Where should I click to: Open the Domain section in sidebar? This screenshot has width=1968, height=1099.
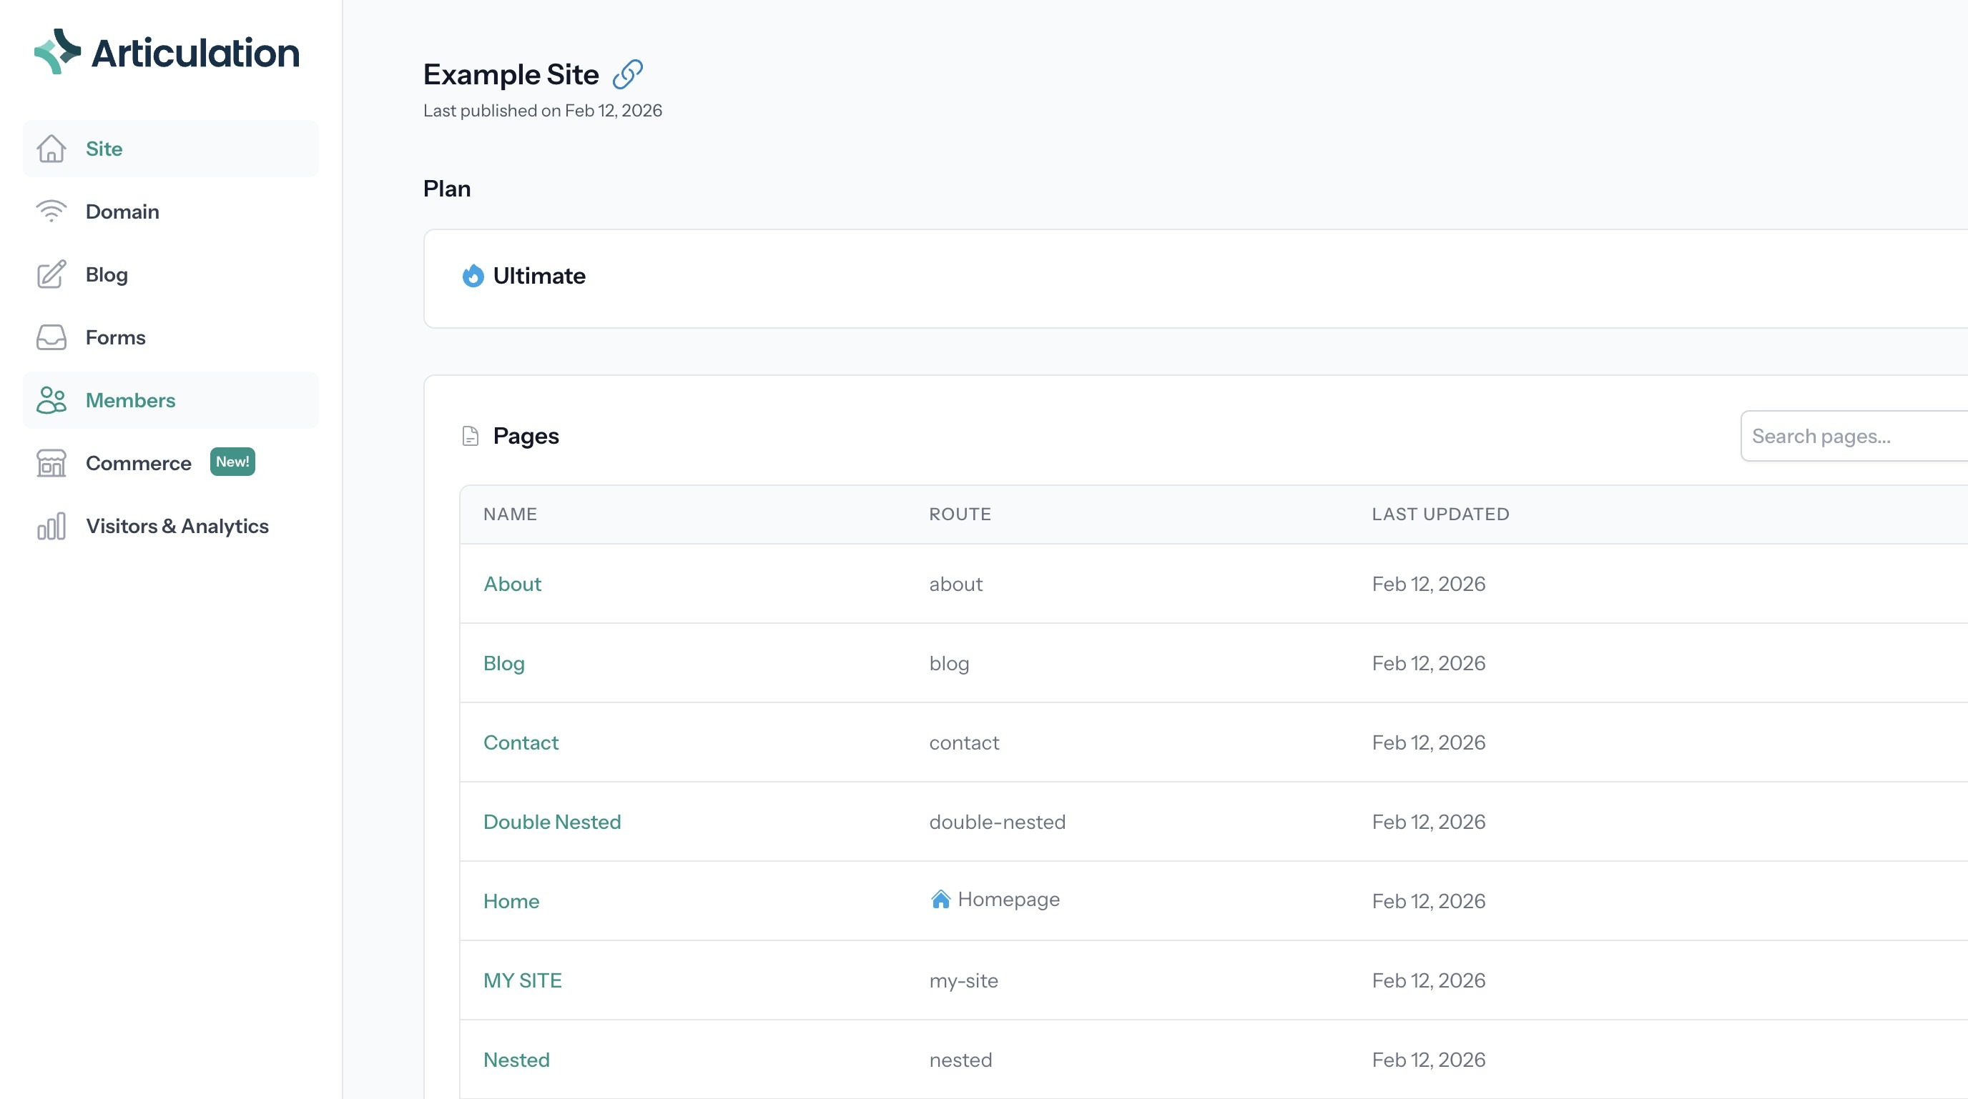122,212
